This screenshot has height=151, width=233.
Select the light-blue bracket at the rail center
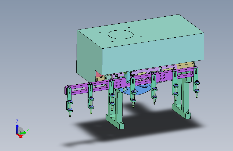128,77
